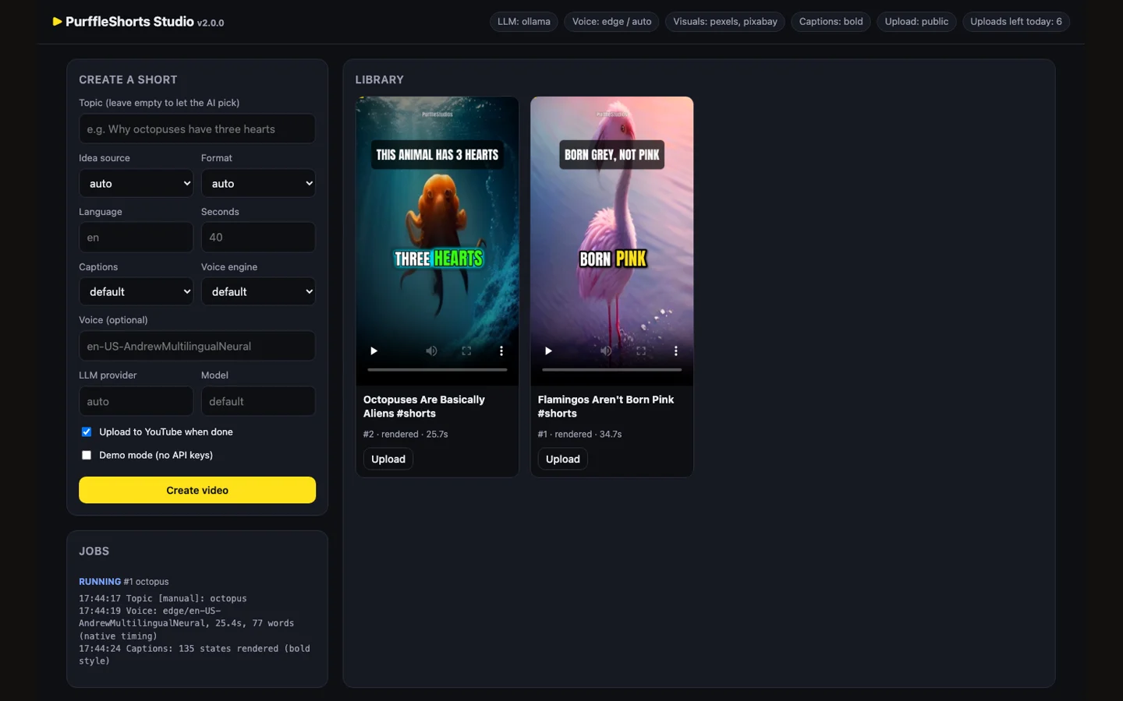
Task: Click the Upload: public status pill
Action: pos(917,22)
